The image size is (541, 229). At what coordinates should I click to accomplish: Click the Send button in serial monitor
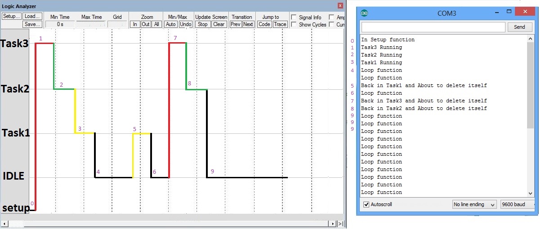(519, 27)
